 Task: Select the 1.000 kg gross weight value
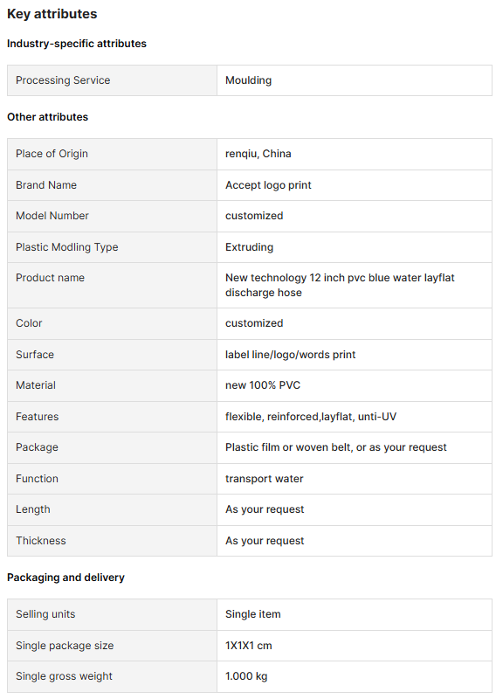coord(246,676)
